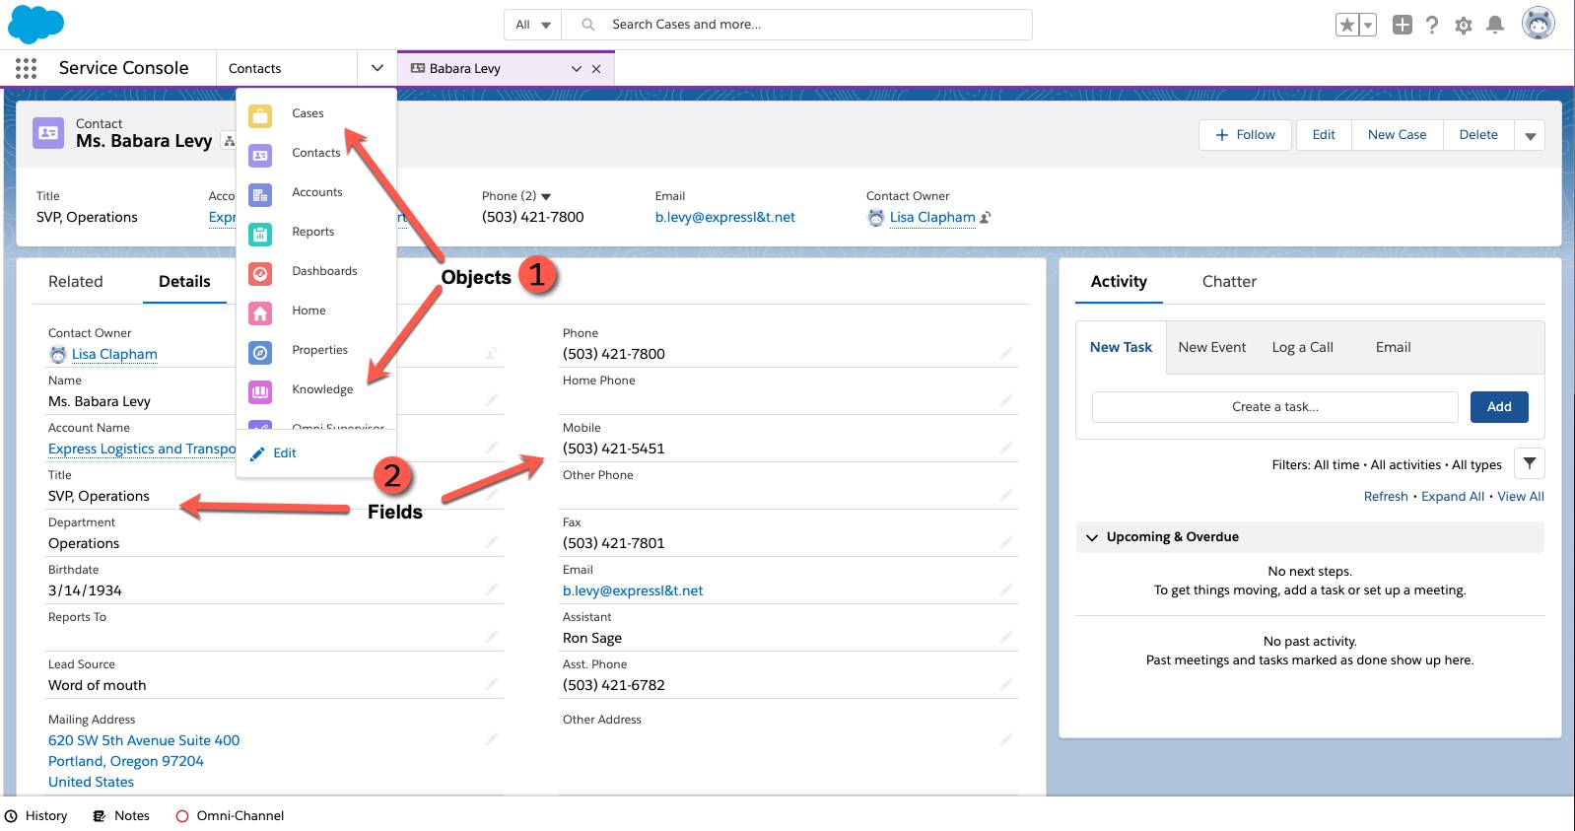1575x831 pixels.
Task: Switch to the Chatter tab
Action: (x=1229, y=281)
